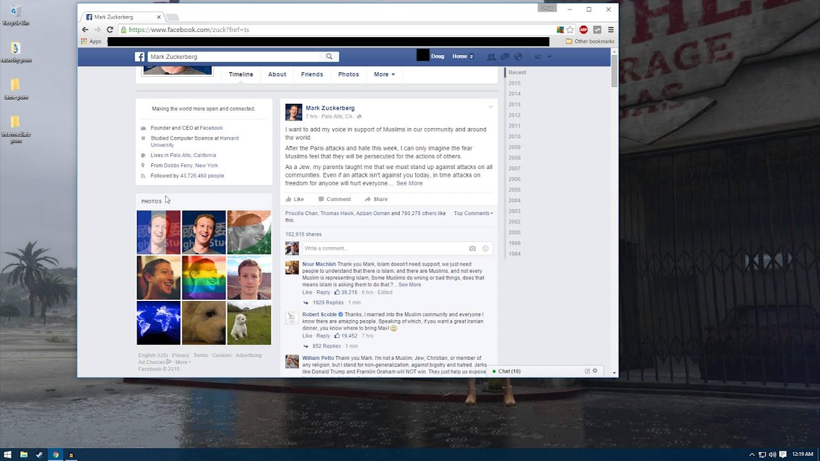The height and width of the screenshot is (461, 820).
Task: Click the Facebook logo icon
Action: pos(140,56)
